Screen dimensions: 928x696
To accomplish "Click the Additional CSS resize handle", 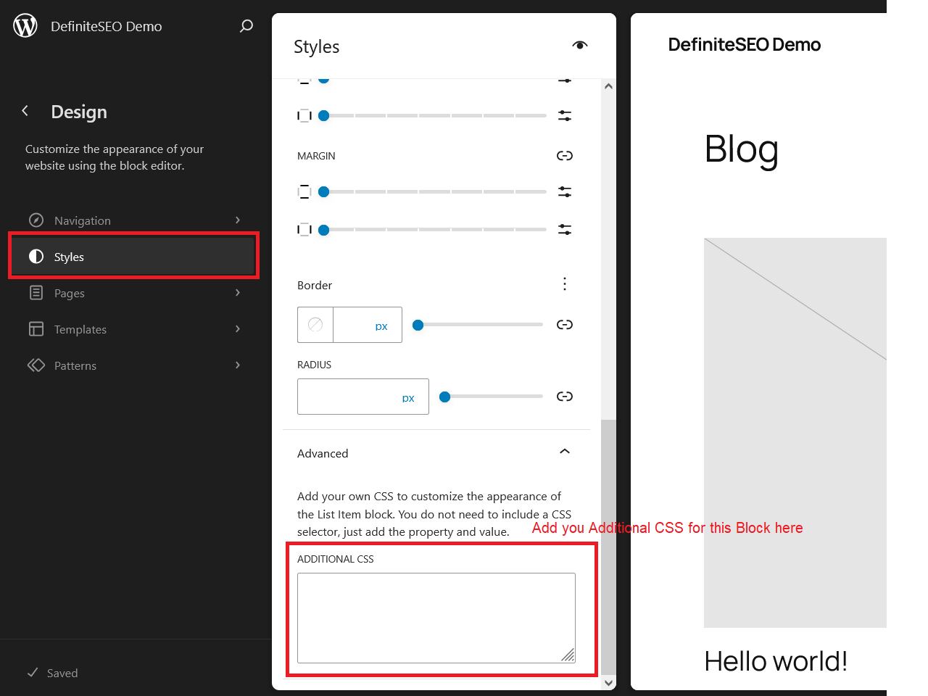I will point(568,655).
